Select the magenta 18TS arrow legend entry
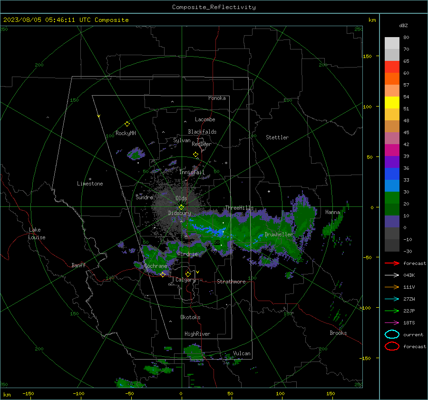Screen dimensions: 428x400 point(392,323)
